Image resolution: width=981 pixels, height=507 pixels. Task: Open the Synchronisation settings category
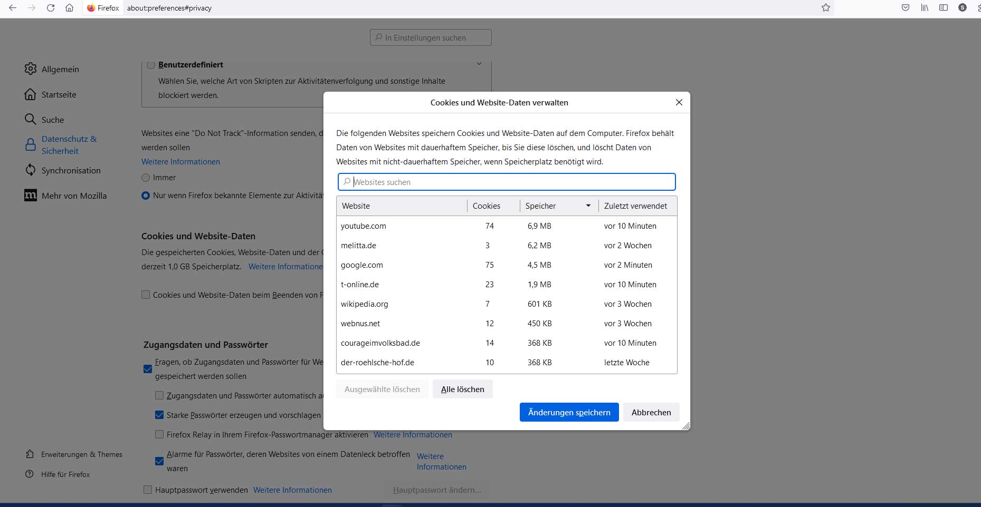[71, 170]
